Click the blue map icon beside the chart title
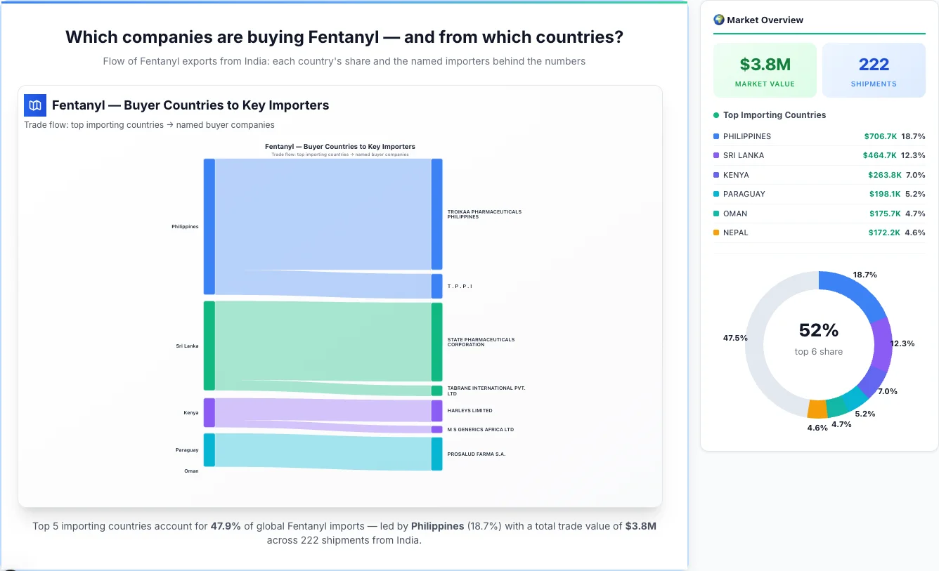Viewport: 939px width, 571px height. pyautogui.click(x=34, y=105)
